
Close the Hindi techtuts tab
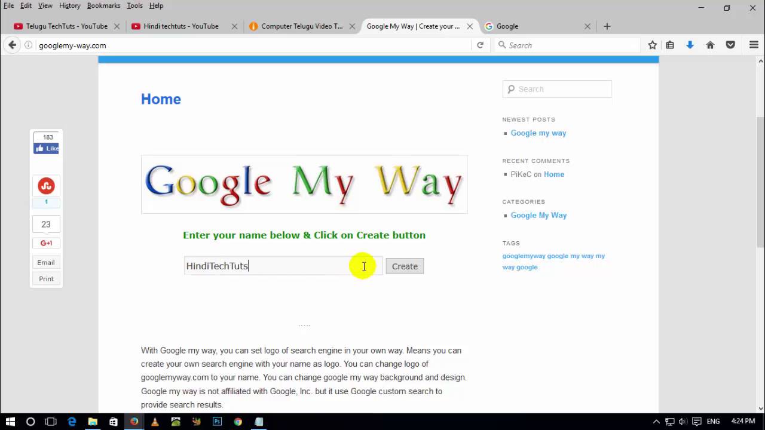coord(234,26)
